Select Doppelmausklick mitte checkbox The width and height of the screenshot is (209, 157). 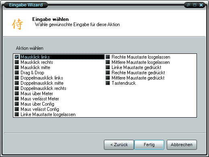[x=17, y=83]
